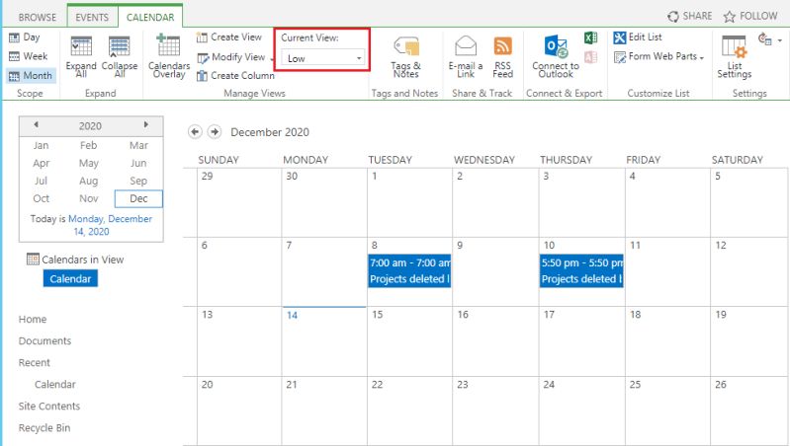Click Edit List

tap(638, 37)
